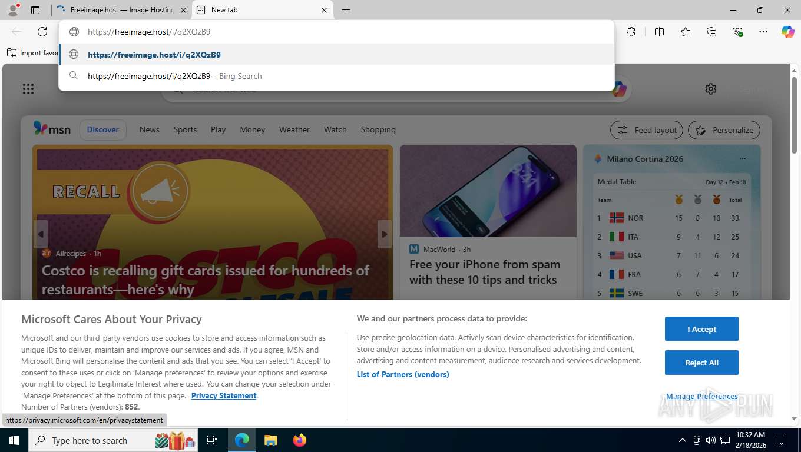This screenshot has width=801, height=452.
Task: Toggle the Split screen icon
Action: (x=659, y=32)
